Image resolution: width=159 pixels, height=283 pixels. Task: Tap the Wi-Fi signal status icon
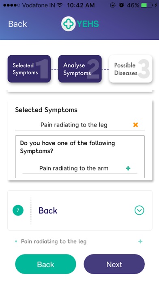pos(59,5)
